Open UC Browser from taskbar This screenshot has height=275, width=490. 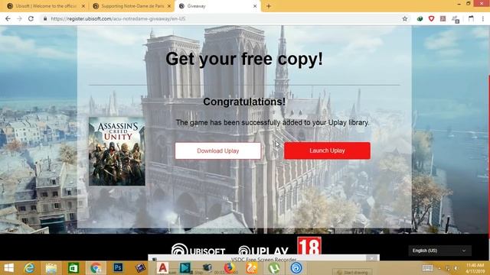pyautogui.click(x=252, y=268)
